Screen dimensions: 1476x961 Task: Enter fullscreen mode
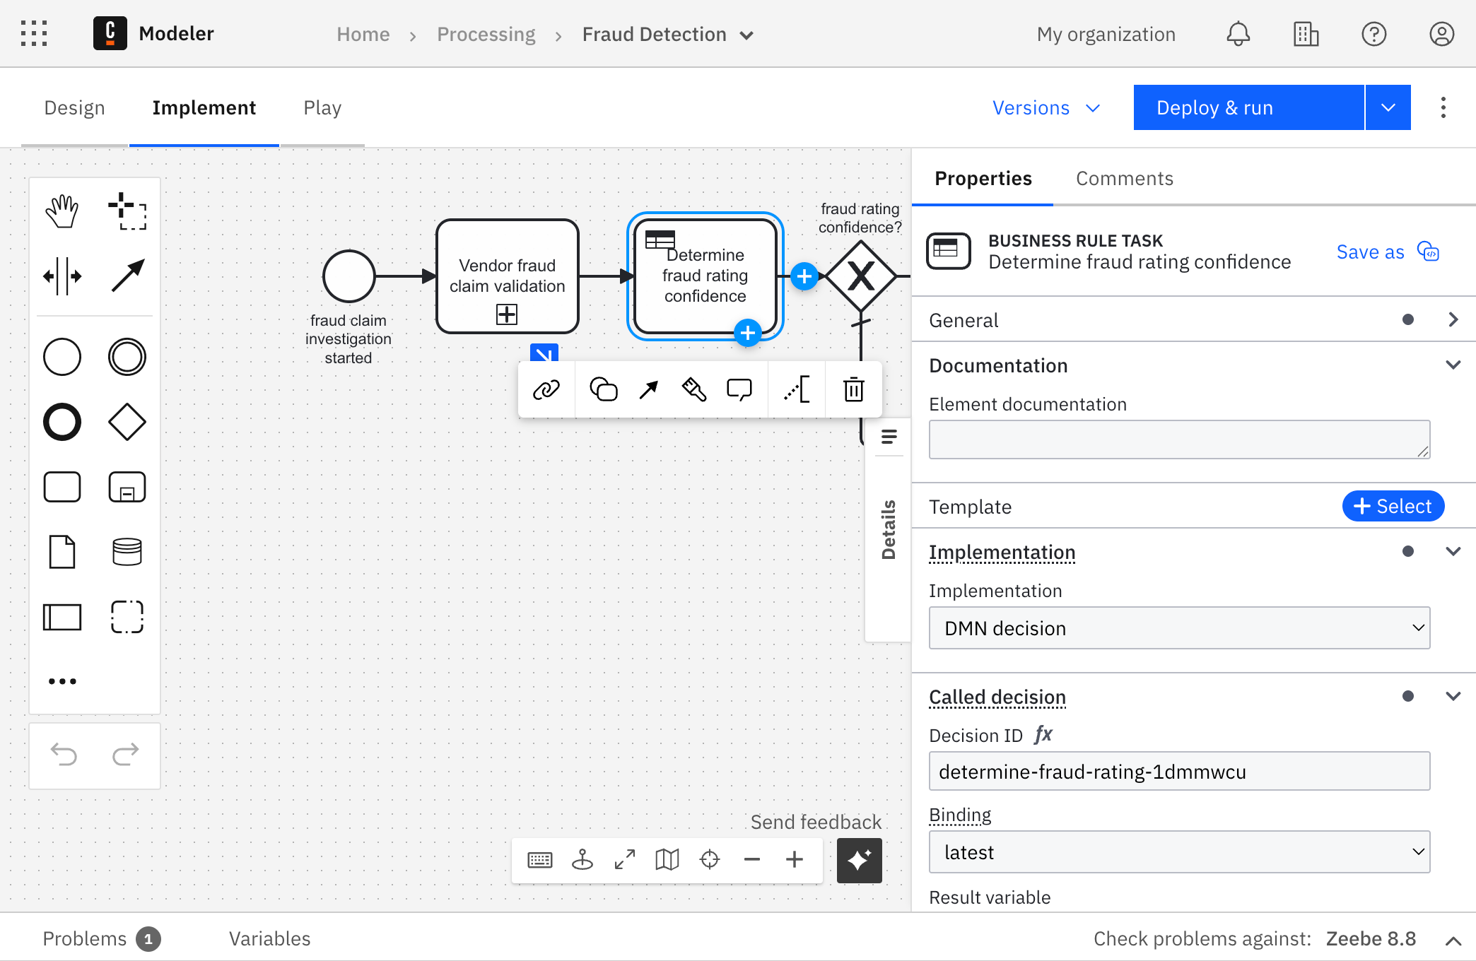(x=625, y=860)
